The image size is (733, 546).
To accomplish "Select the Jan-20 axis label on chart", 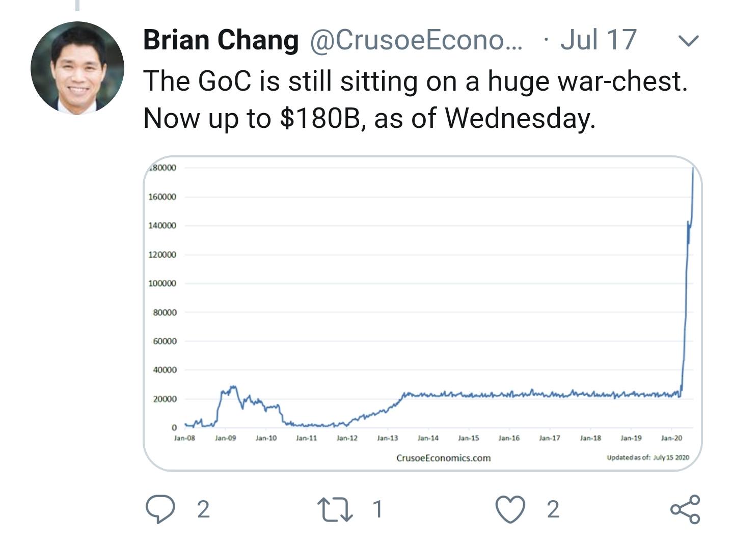I will (671, 438).
